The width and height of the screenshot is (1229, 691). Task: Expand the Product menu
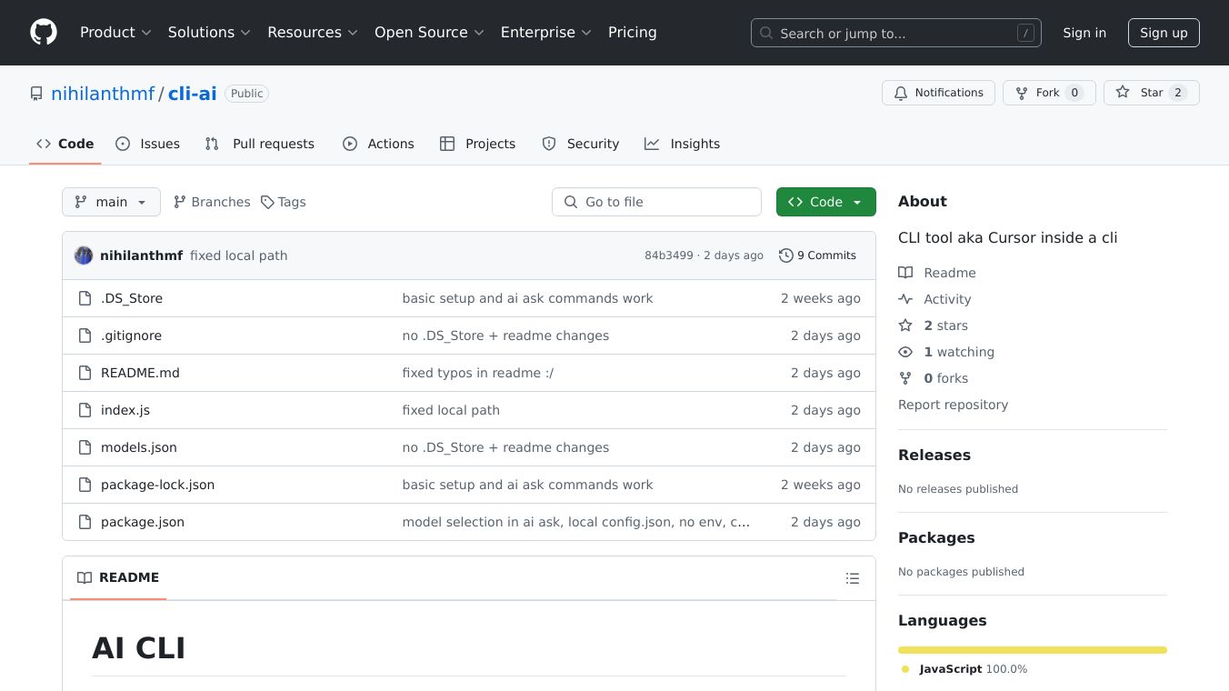pyautogui.click(x=115, y=33)
